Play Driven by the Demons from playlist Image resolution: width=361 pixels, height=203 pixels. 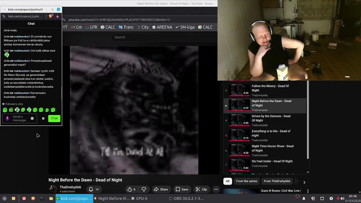pos(265,120)
